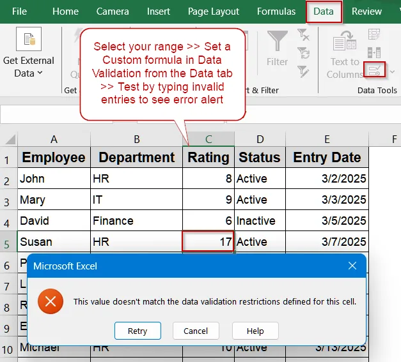This screenshot has height=362, width=401.
Task: Click the Help button in the dialog
Action: (x=255, y=331)
